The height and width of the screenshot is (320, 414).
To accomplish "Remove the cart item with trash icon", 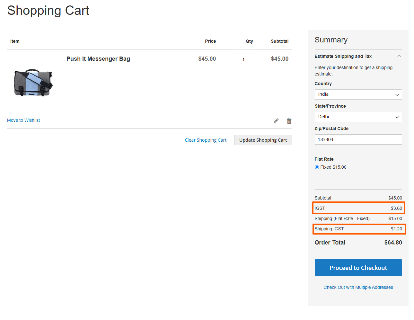I will [289, 121].
